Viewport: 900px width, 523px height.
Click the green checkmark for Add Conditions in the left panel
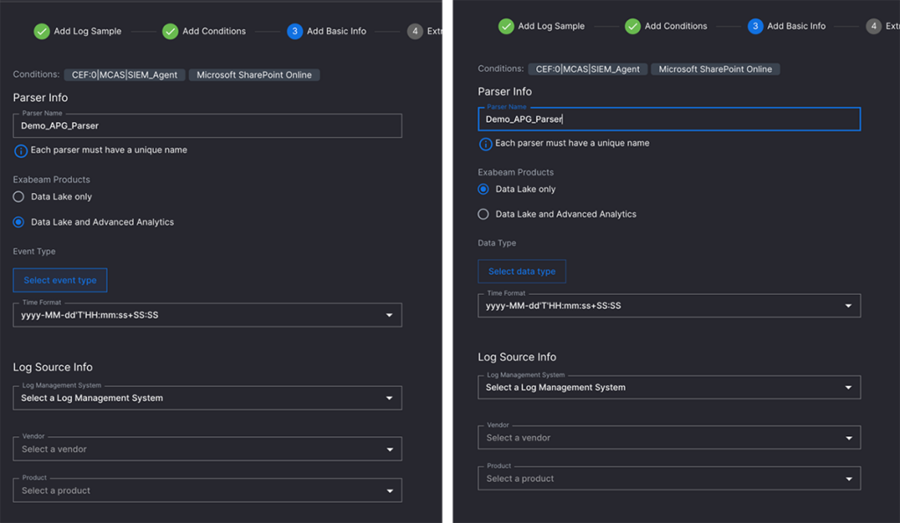coord(171,32)
